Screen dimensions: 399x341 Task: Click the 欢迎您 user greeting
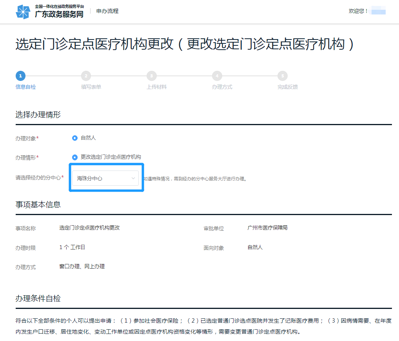pyautogui.click(x=358, y=11)
